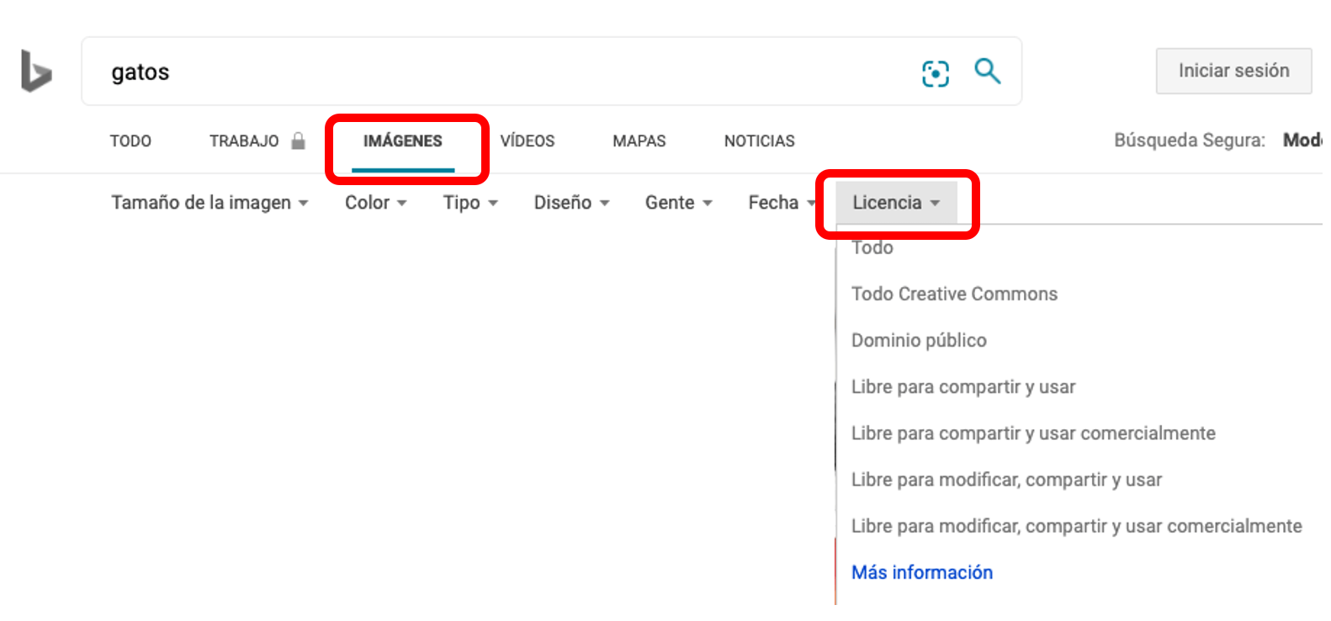Open the Gente filter dropdown
This screenshot has height=621, width=1331.
(x=678, y=203)
